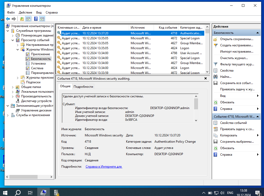Screen dimensions: 264x196
Task: Click the green Обновить icon under Безопасность
Action: [x=215, y=103]
